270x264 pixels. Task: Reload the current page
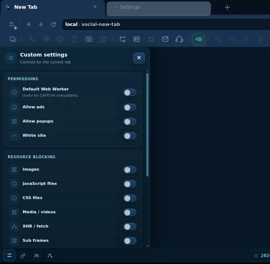(x=53, y=24)
